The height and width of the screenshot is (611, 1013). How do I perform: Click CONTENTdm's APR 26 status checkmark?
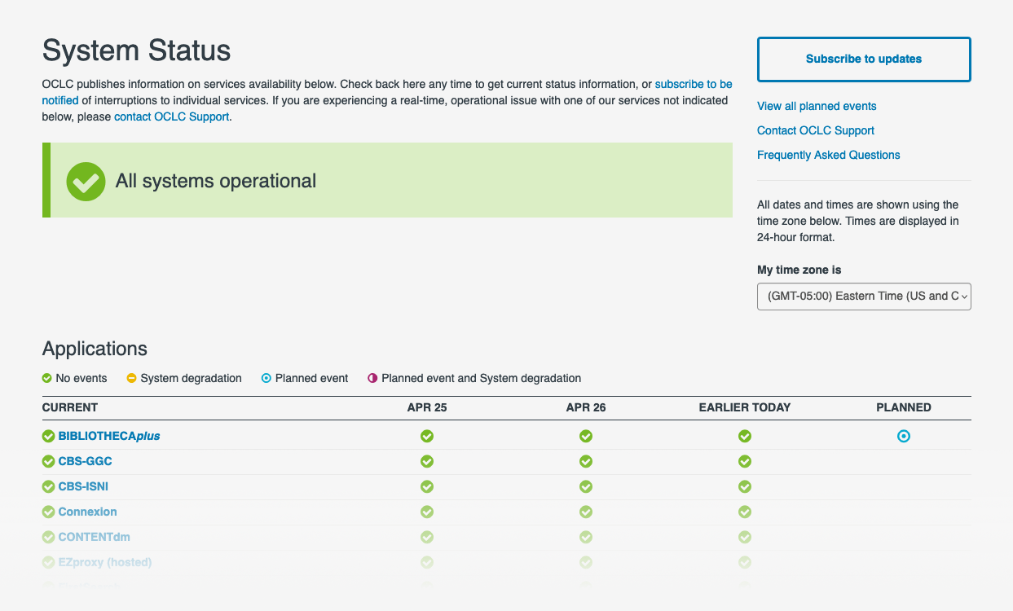(x=586, y=537)
